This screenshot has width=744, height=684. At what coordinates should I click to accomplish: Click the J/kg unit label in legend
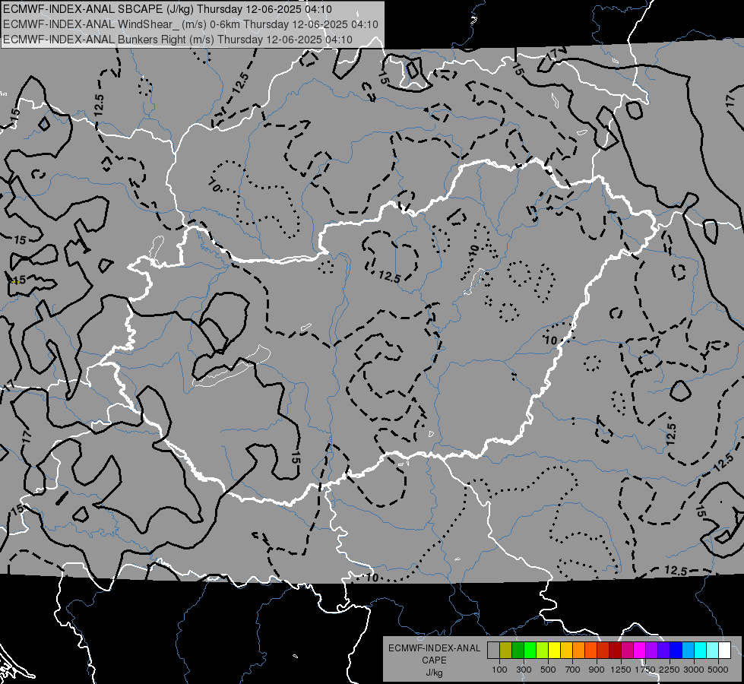[434, 673]
